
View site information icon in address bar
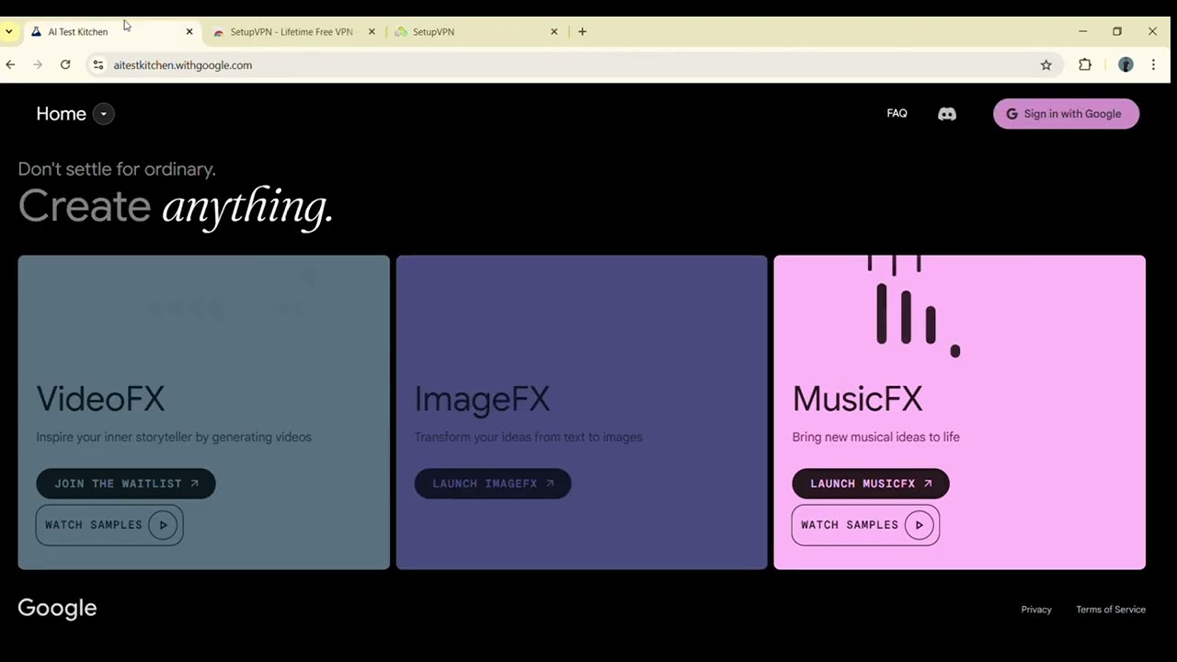click(98, 65)
